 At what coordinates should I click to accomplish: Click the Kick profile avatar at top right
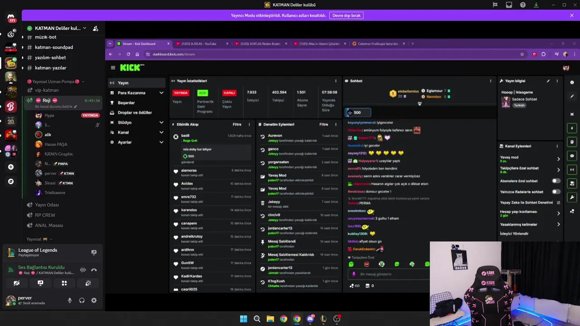coord(566,68)
